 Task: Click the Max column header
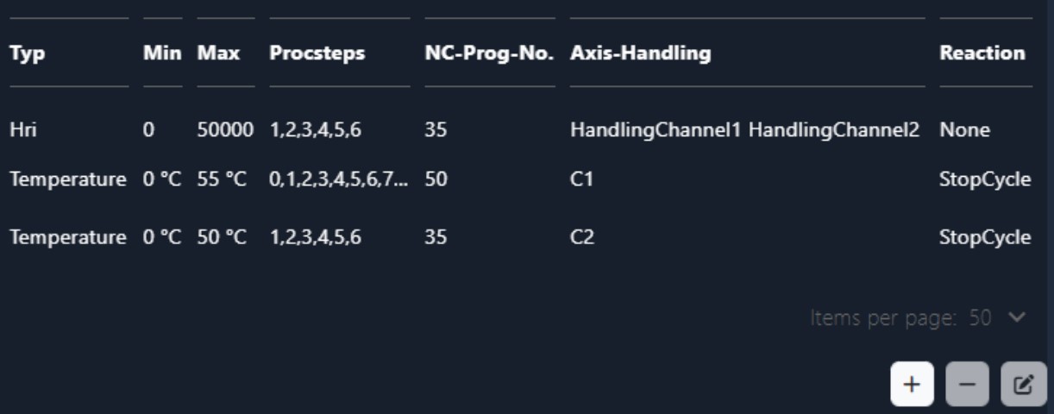pyautogui.click(x=219, y=53)
